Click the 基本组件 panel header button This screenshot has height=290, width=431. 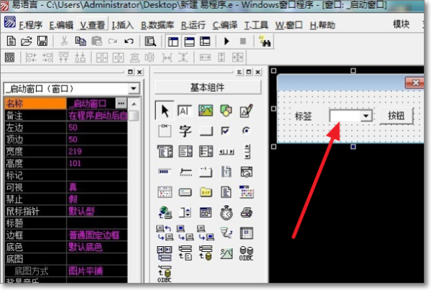coord(208,88)
